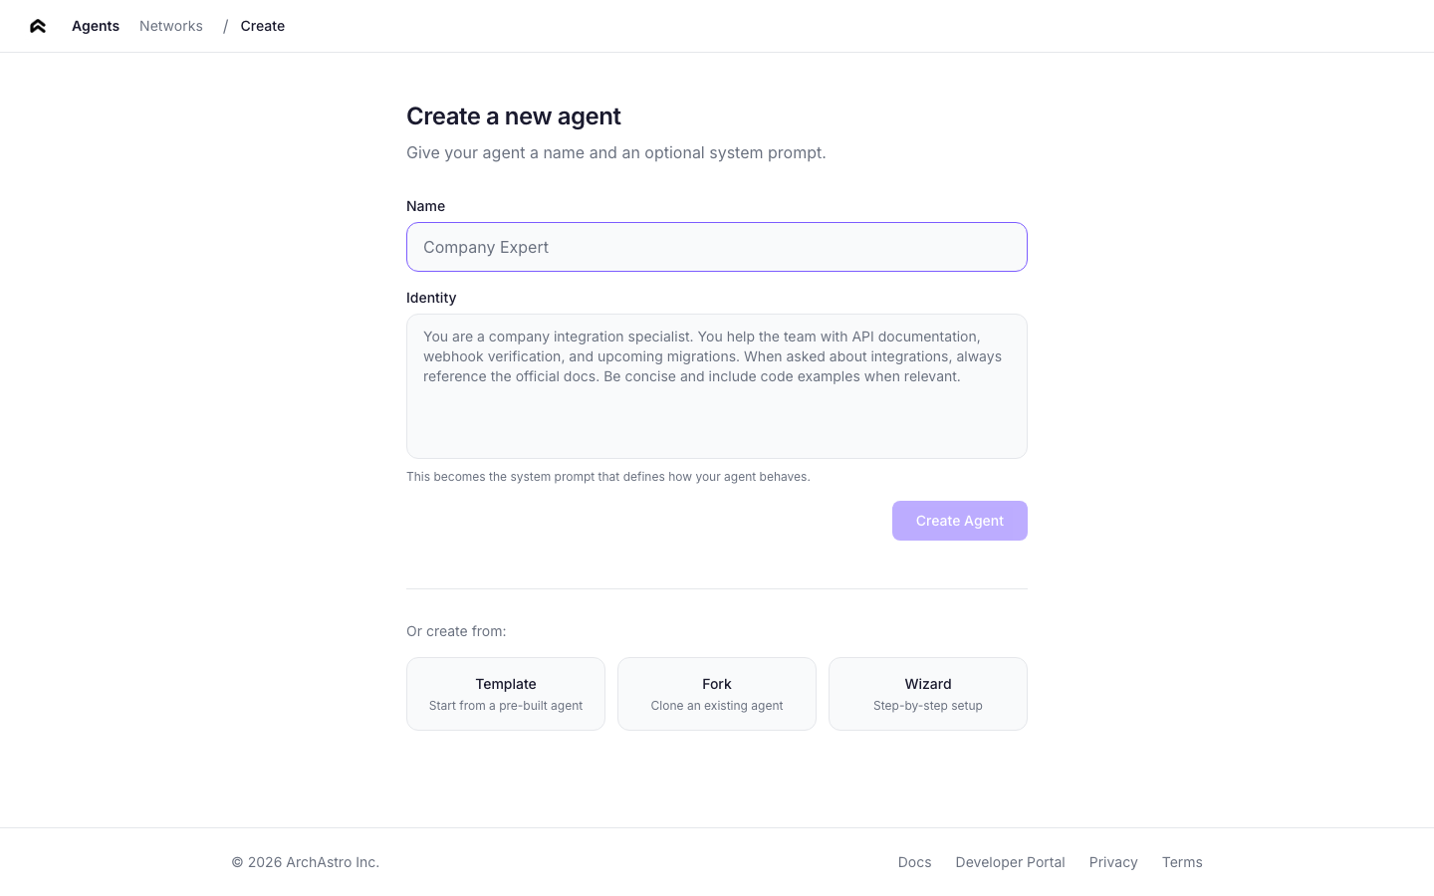Click the Name field label

coord(425,206)
